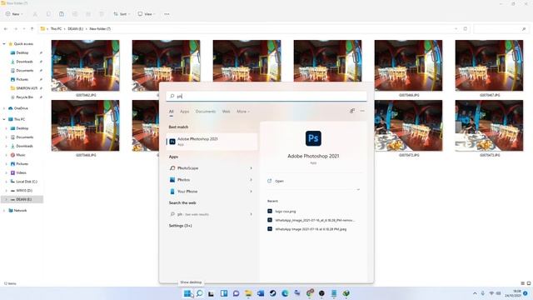The image size is (533, 300).
Task: Click the search feedback icon in panel
Action: click(x=352, y=111)
